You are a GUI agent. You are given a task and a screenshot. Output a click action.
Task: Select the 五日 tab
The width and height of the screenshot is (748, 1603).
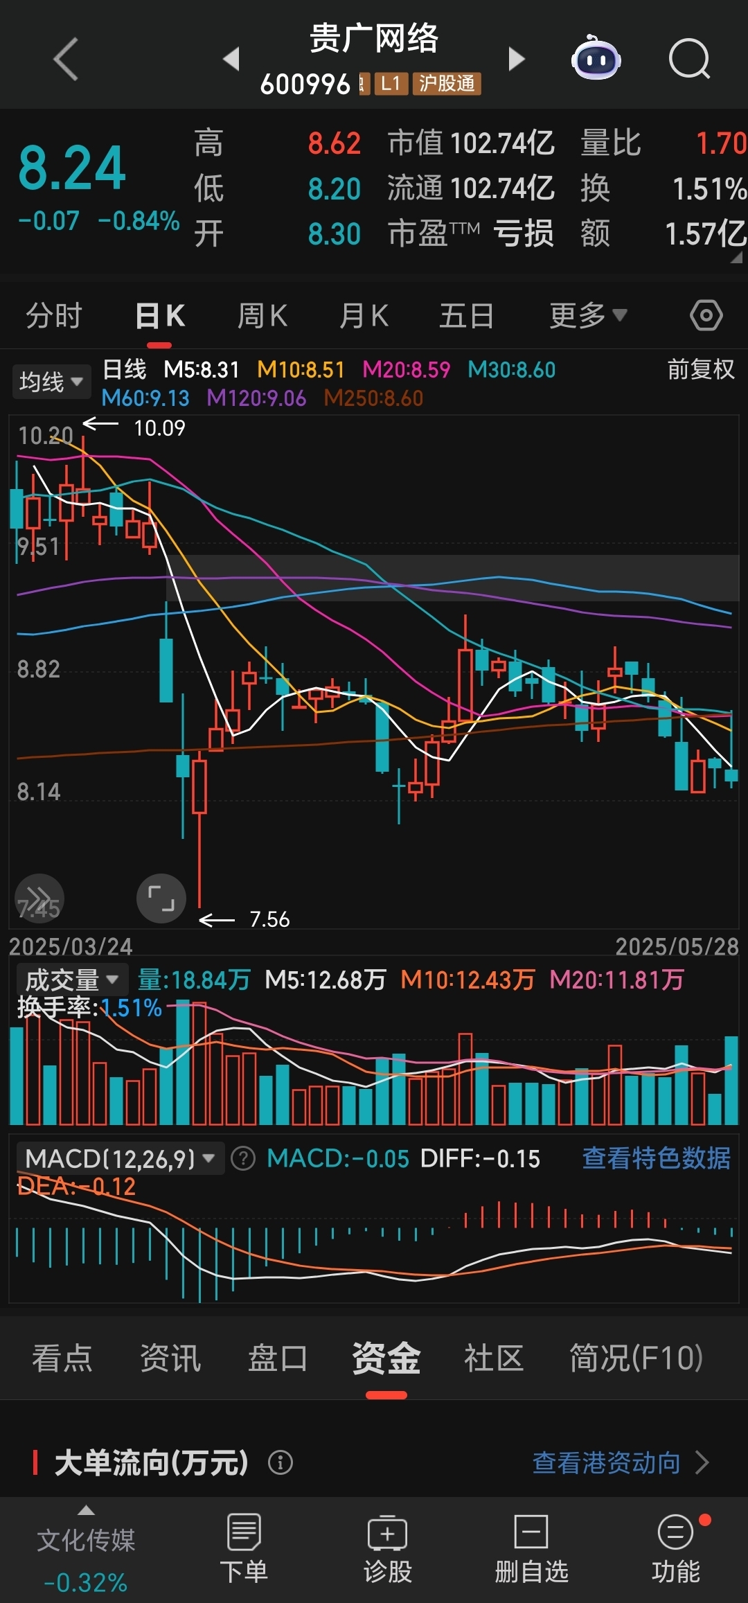(466, 316)
